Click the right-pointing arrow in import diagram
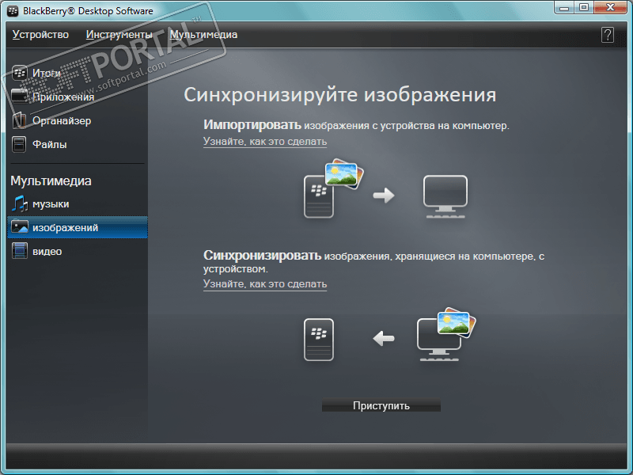Viewport: 633px width, 475px height. [x=384, y=196]
